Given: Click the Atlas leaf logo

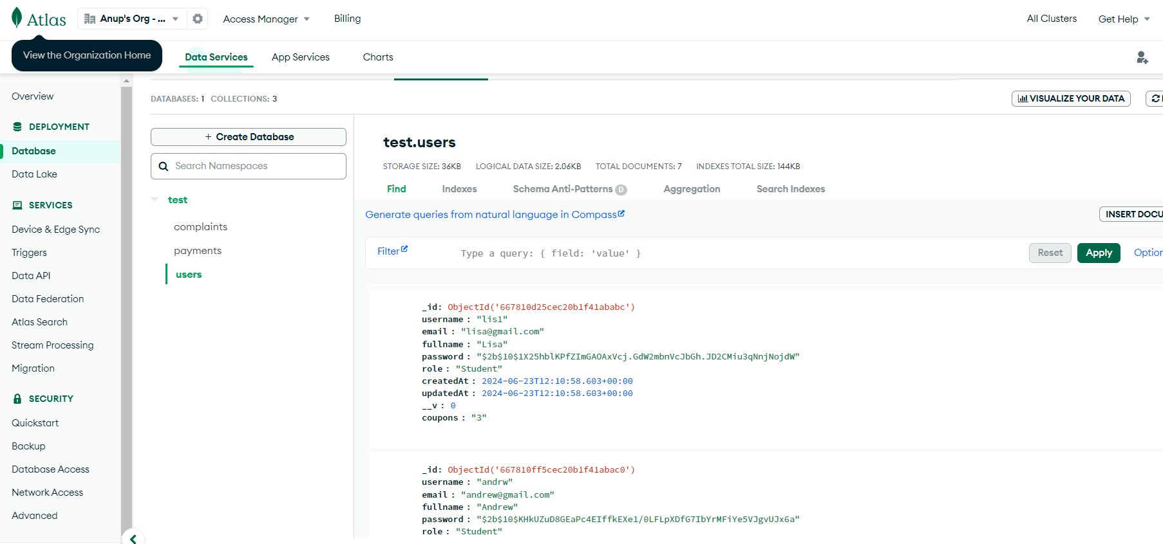Looking at the screenshot, I should [x=17, y=18].
